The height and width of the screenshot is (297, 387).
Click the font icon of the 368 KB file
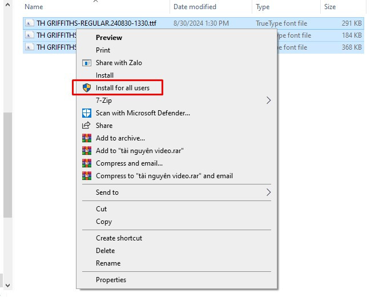(29, 47)
